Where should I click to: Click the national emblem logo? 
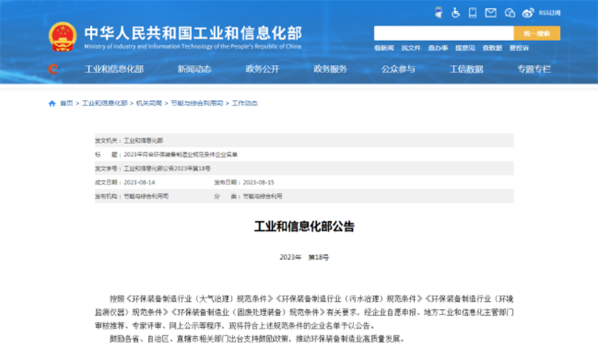[x=62, y=35]
